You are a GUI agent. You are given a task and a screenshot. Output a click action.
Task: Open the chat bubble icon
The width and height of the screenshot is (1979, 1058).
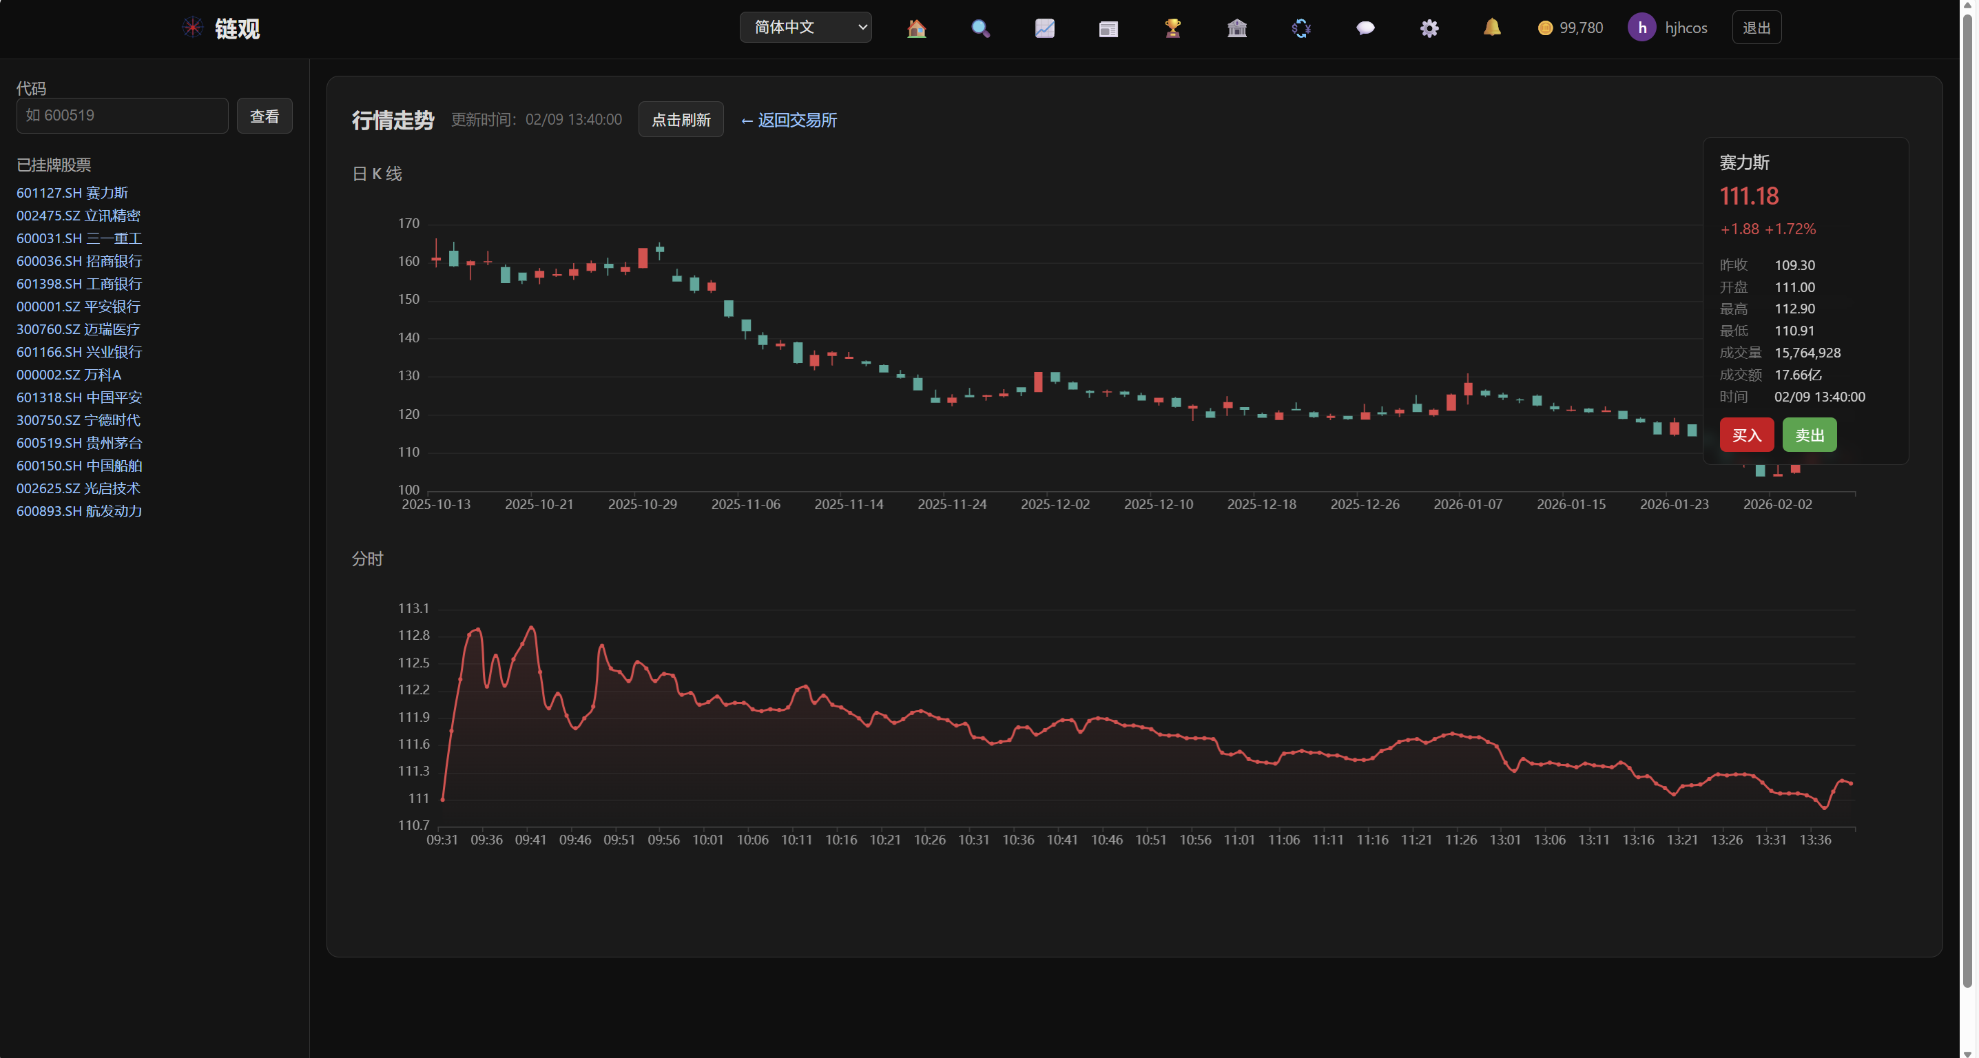click(x=1365, y=28)
